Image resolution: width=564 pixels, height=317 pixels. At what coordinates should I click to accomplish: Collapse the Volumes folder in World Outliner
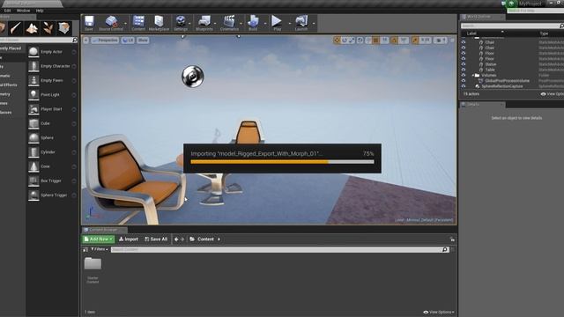tap(473, 76)
